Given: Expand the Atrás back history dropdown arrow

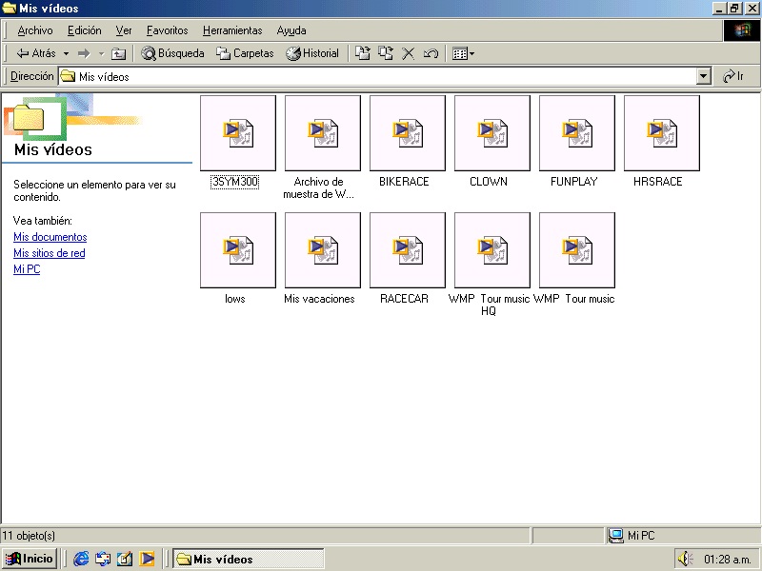Looking at the screenshot, I should 65,54.
